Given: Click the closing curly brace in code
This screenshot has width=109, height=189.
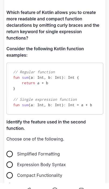Looking at the screenshot, I should [x=14, y=89].
